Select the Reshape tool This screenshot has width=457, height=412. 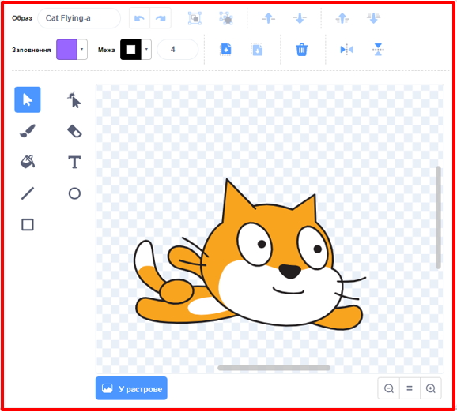(x=74, y=99)
